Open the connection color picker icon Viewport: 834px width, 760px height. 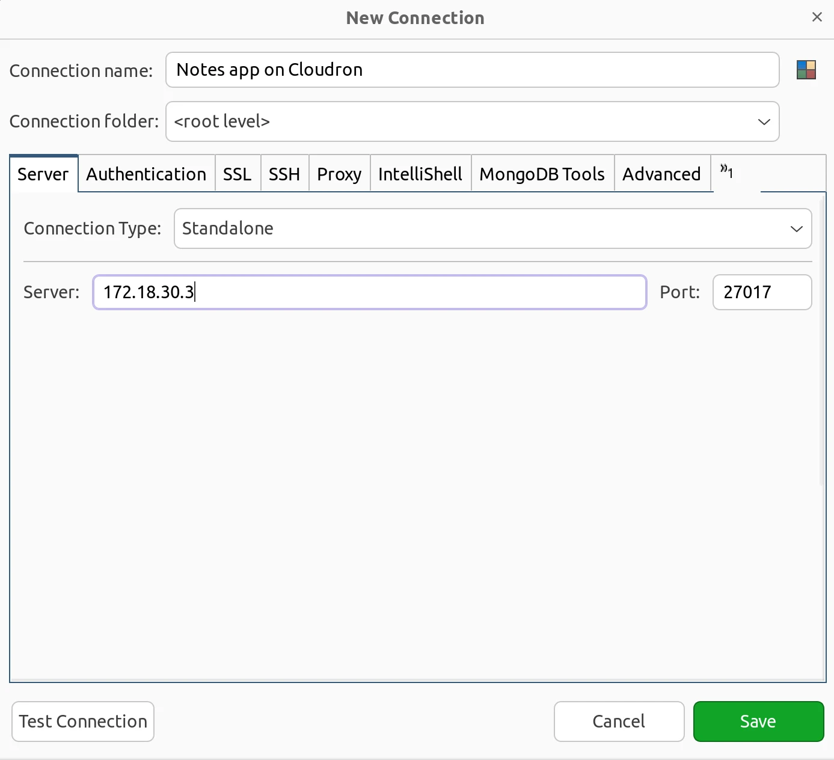pos(806,70)
